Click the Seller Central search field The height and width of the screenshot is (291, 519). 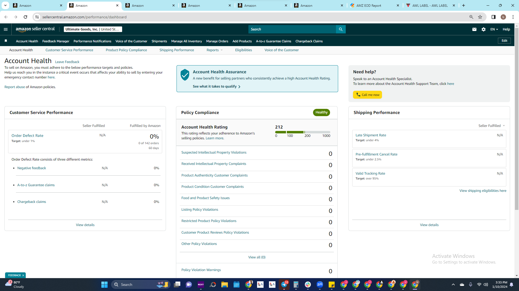click(292, 29)
